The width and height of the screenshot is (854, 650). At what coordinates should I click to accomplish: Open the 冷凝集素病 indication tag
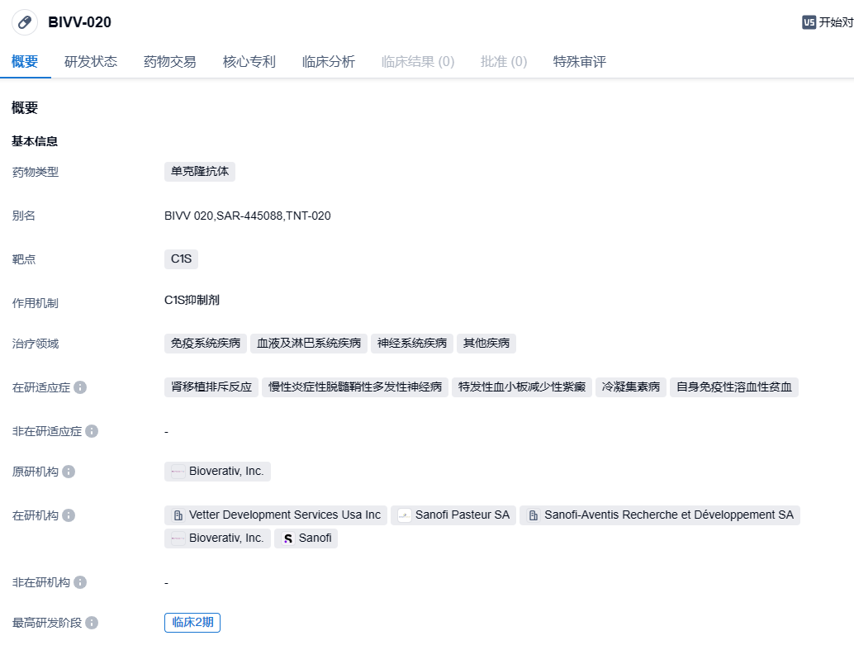tap(631, 387)
